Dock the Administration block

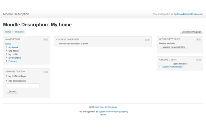coord(47,72)
